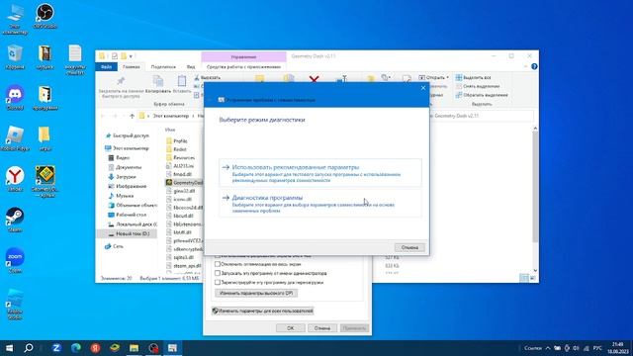Screen dimensions: 633x356
Task: Open Windows Start menu
Action: (x=9, y=348)
